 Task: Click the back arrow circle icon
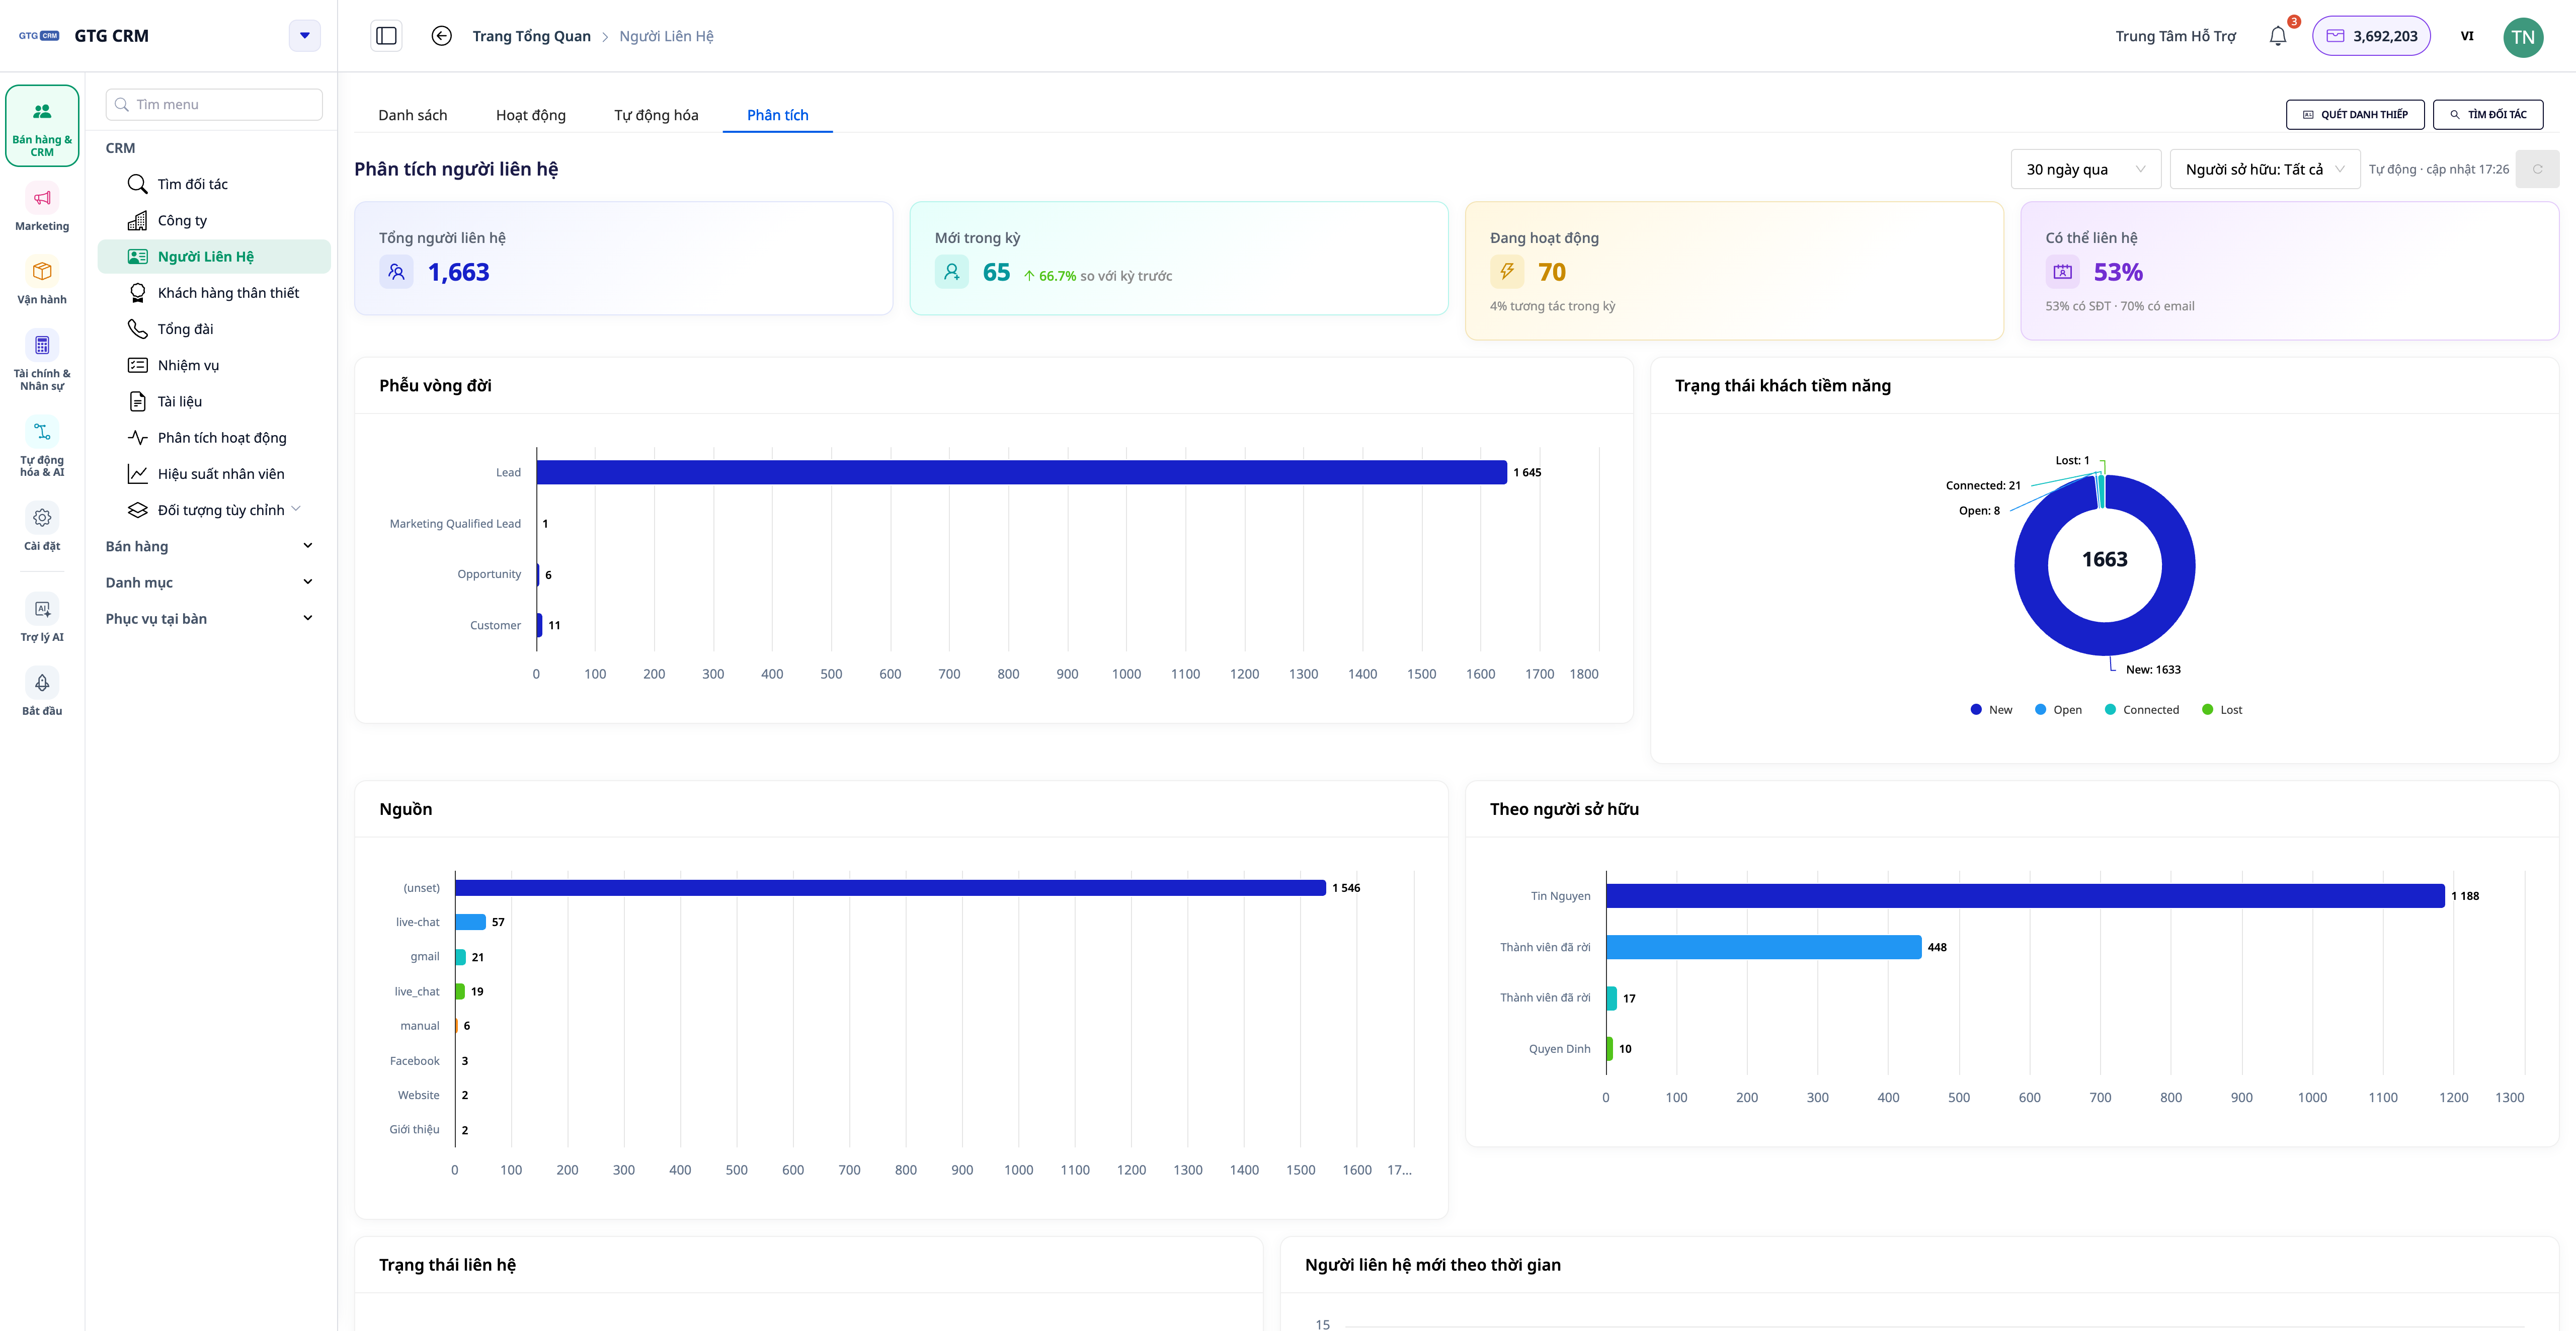click(x=441, y=36)
